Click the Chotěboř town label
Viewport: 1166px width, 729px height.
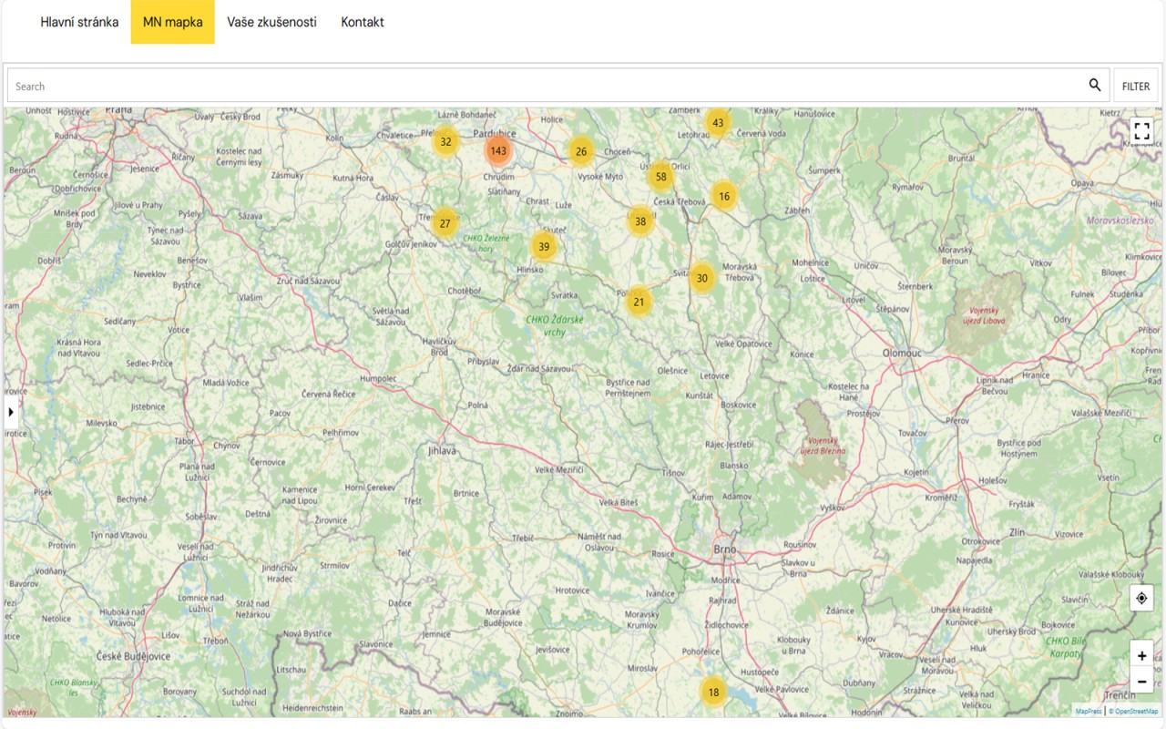pyautogui.click(x=464, y=291)
